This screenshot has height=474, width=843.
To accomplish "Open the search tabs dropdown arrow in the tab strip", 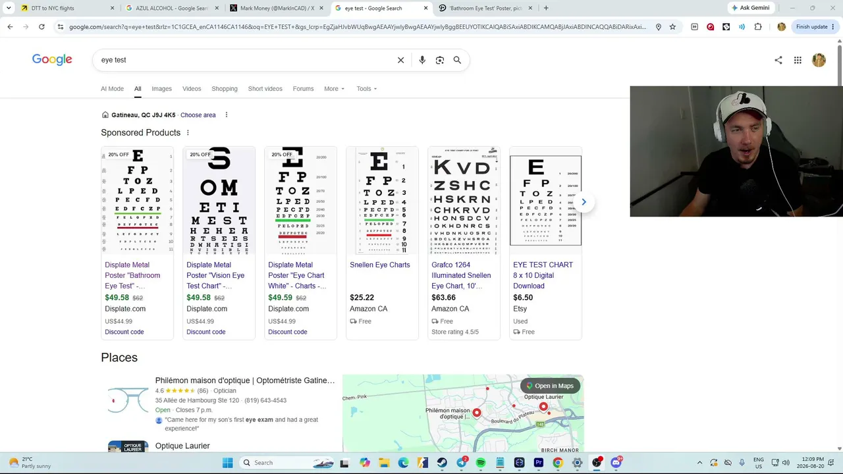I will (9, 8).
